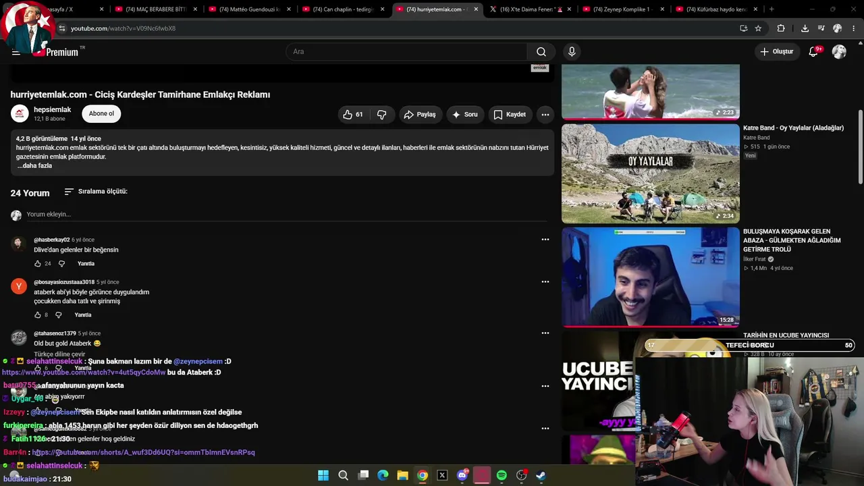Switch to the Zeynep Komplike 1 tab
Image resolution: width=864 pixels, height=486 pixels.
coord(622,9)
